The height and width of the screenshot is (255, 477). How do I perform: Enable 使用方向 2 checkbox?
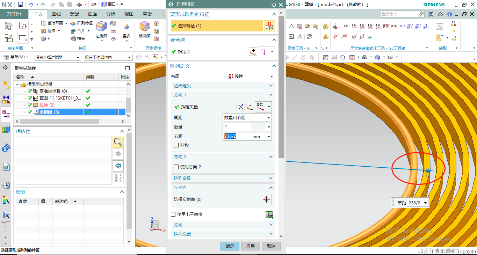176,167
